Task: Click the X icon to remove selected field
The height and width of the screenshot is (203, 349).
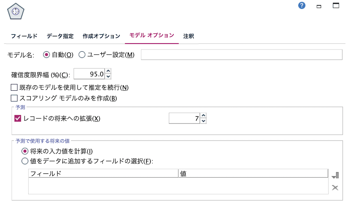Action: [x=335, y=187]
